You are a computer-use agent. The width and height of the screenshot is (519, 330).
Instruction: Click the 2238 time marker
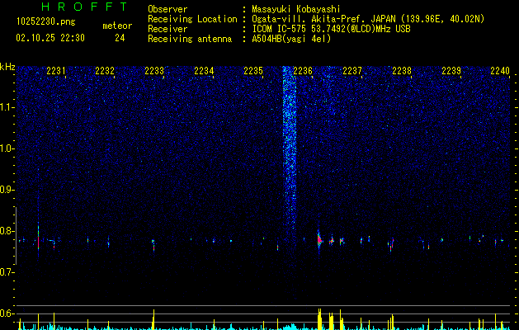(402, 71)
